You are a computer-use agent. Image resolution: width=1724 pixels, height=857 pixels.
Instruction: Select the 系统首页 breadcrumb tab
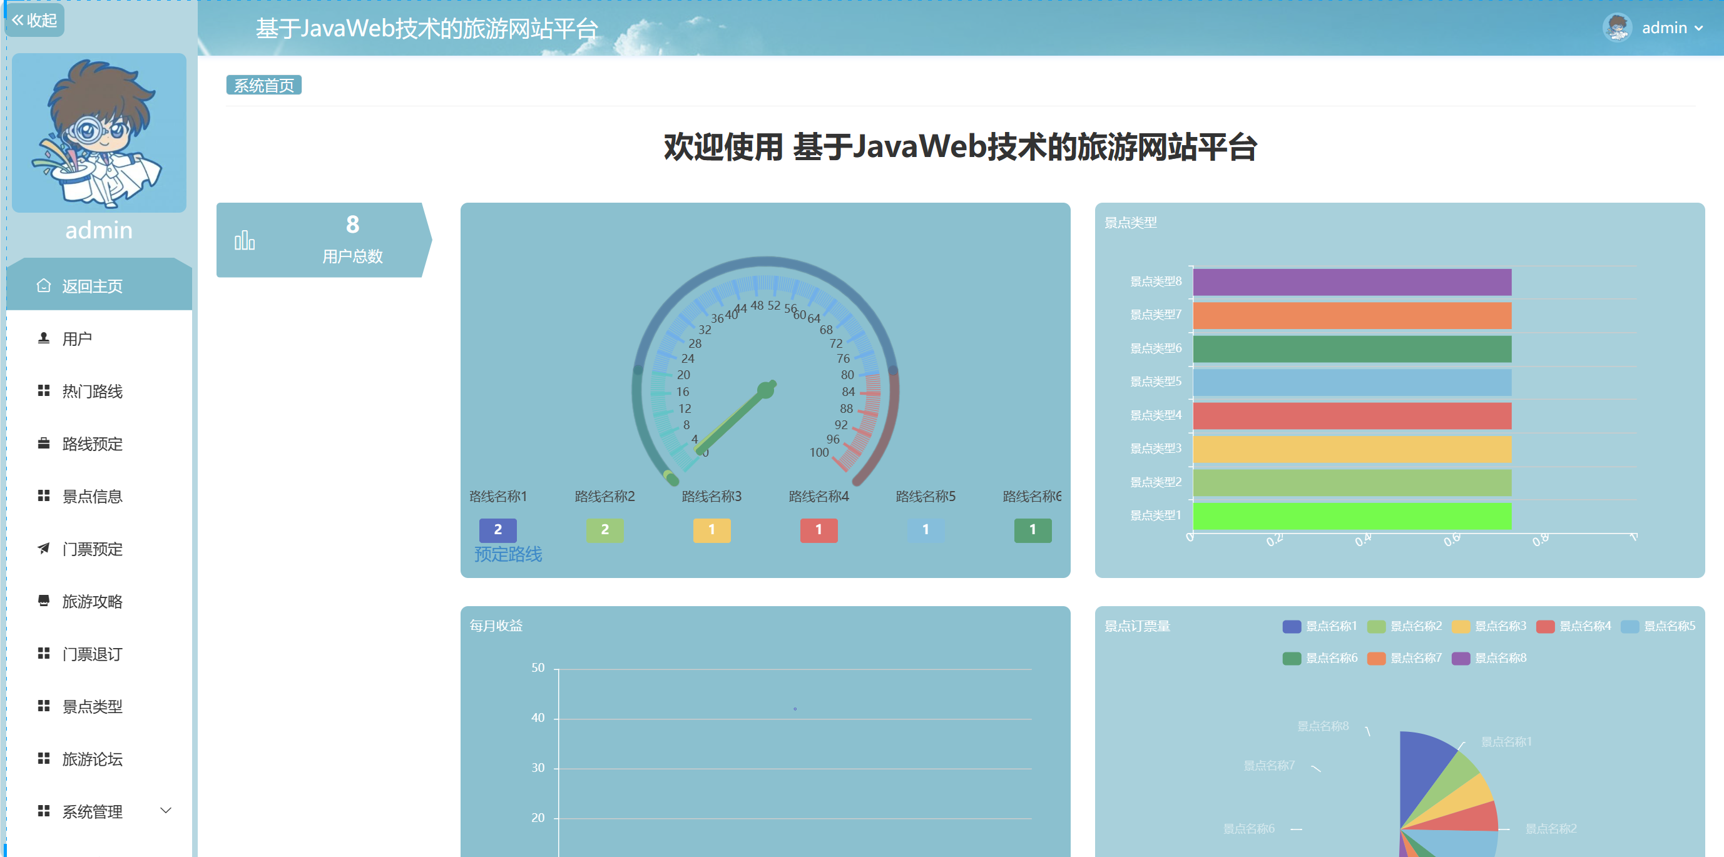coord(263,86)
